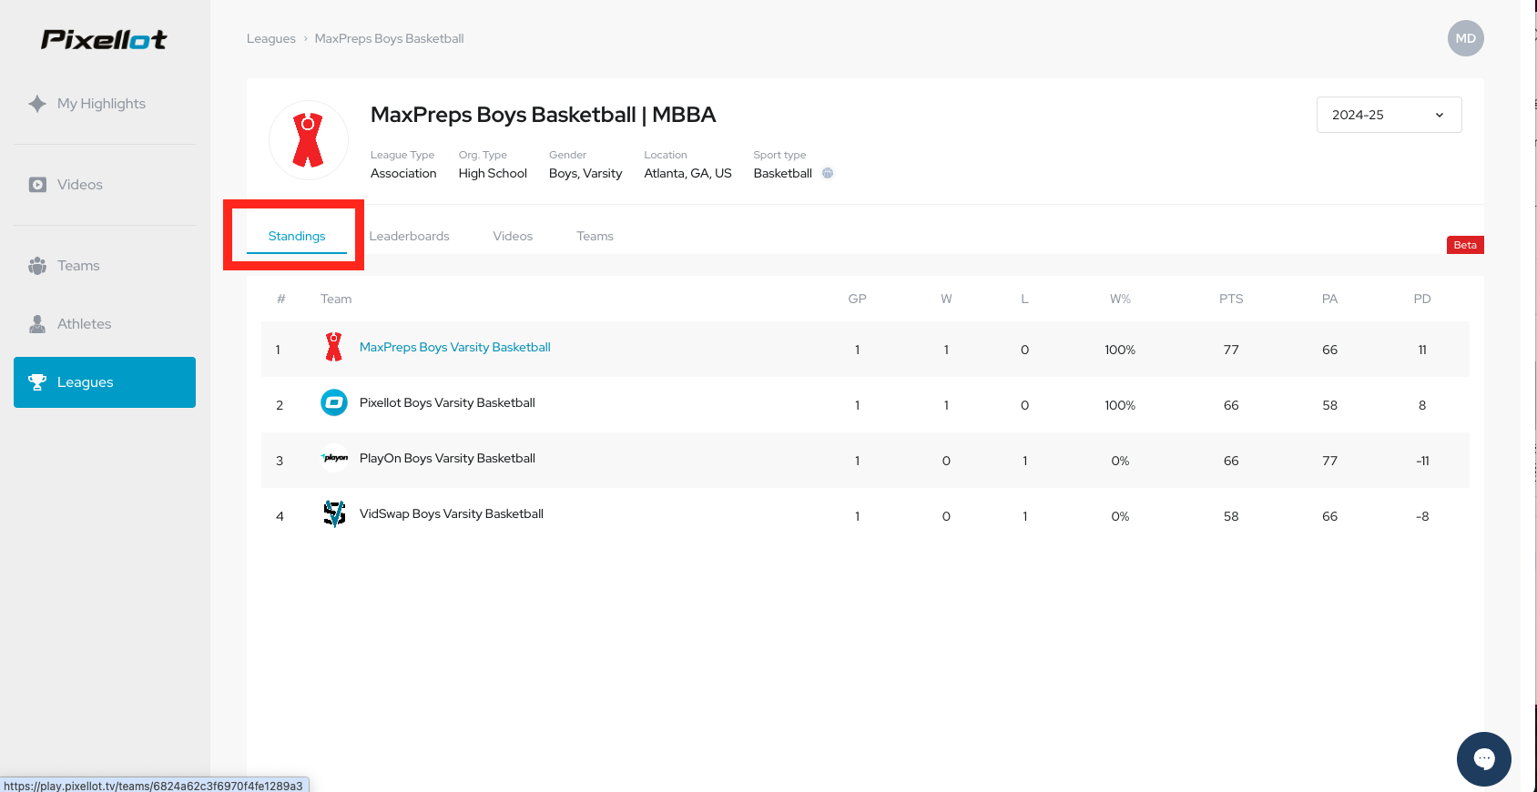Click the MBBA league logo

coord(309,140)
